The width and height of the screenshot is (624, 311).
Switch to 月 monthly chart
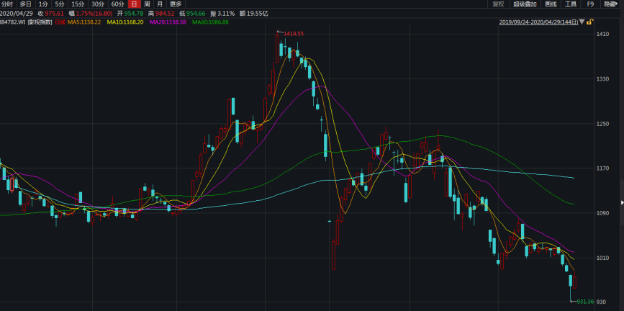click(160, 4)
